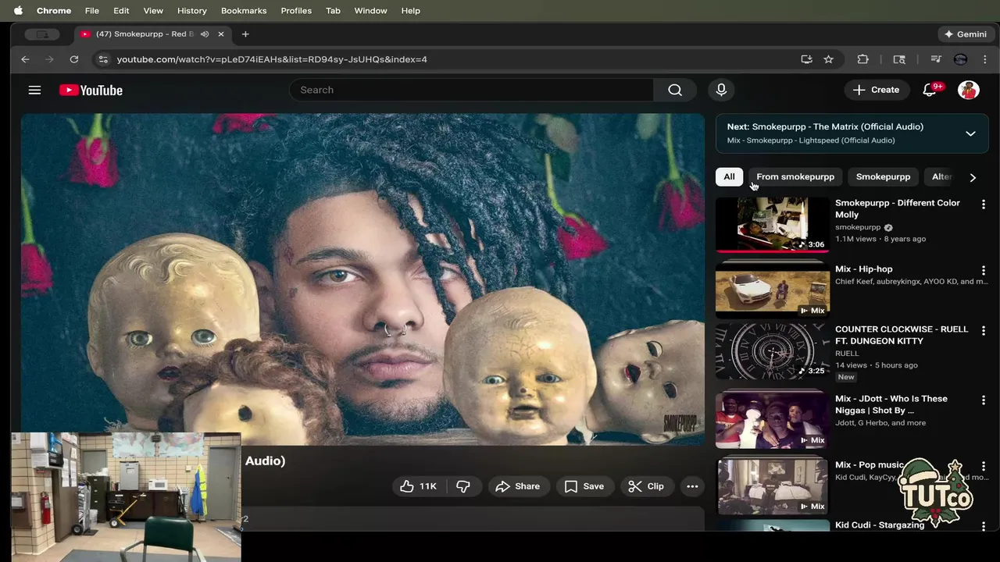The height and width of the screenshot is (562, 1000).
Task: Click the Gemini button
Action: click(x=966, y=34)
